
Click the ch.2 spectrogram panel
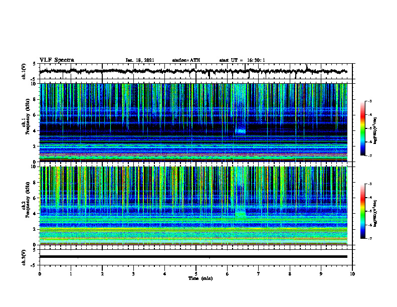click(x=193, y=206)
